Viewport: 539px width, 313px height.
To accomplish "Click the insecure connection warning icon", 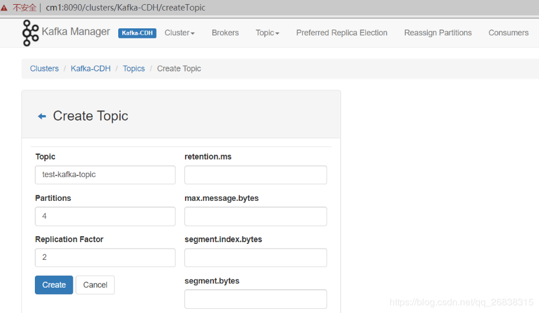I will (x=5, y=8).
